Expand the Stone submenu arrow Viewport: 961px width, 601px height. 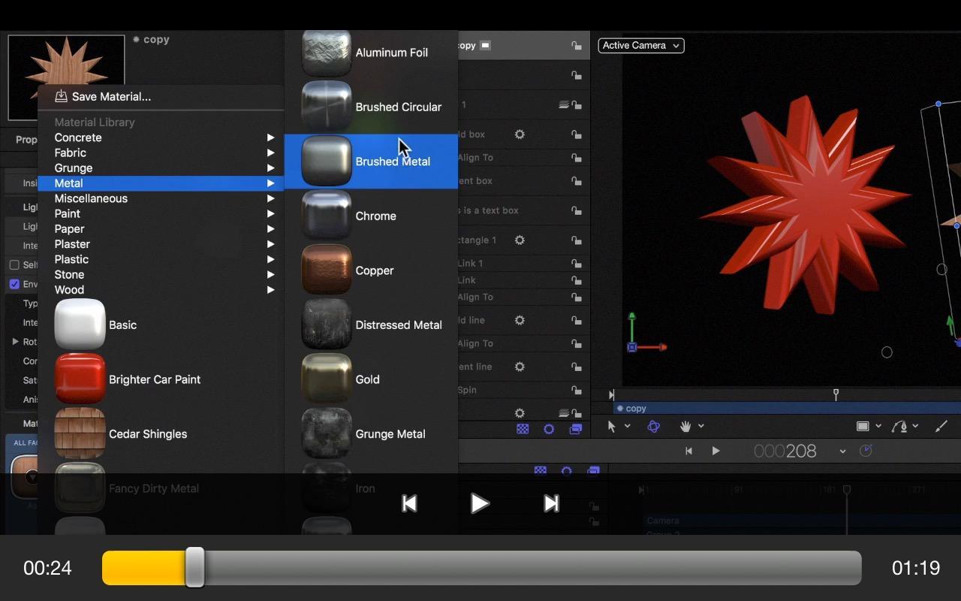(x=270, y=274)
